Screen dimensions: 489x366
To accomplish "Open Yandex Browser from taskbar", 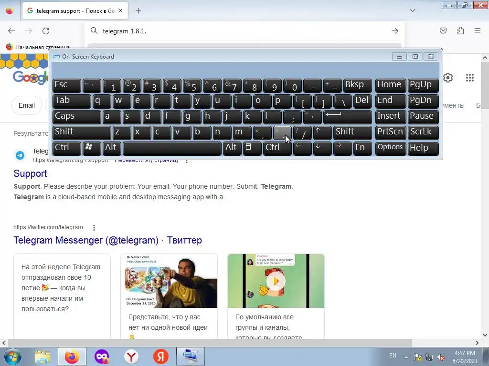I will coord(131,357).
